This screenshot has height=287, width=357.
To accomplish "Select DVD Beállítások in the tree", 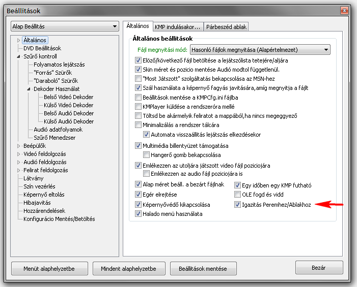I will (x=42, y=48).
